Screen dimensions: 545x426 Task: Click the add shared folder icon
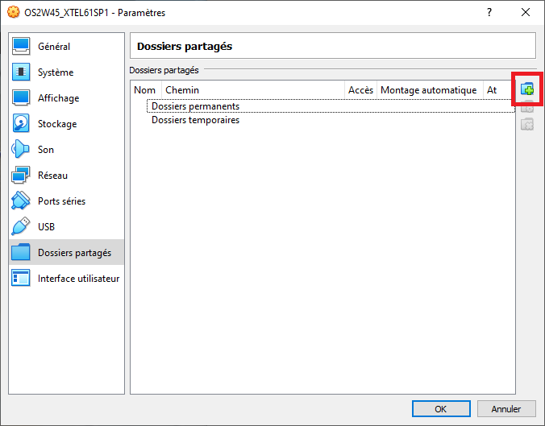point(527,89)
